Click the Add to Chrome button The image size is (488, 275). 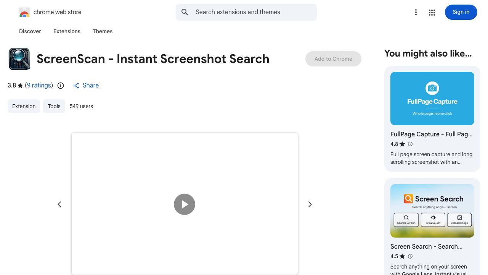coord(333,59)
